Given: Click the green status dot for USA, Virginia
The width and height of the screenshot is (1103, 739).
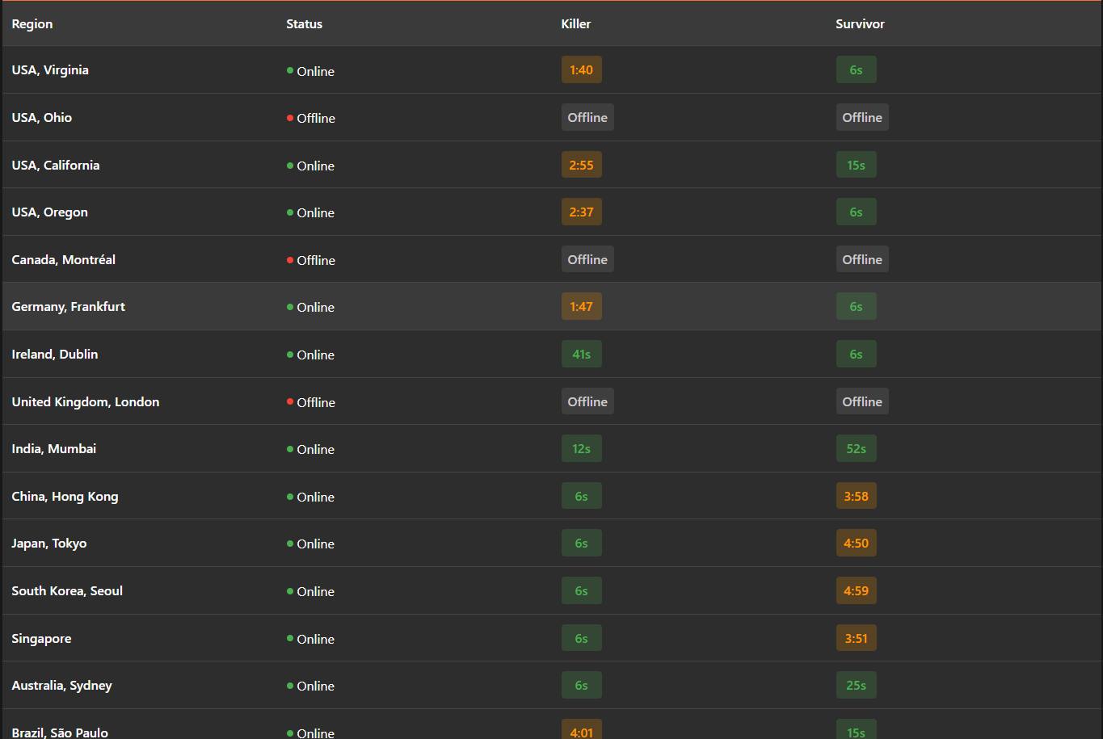Looking at the screenshot, I should 290,70.
